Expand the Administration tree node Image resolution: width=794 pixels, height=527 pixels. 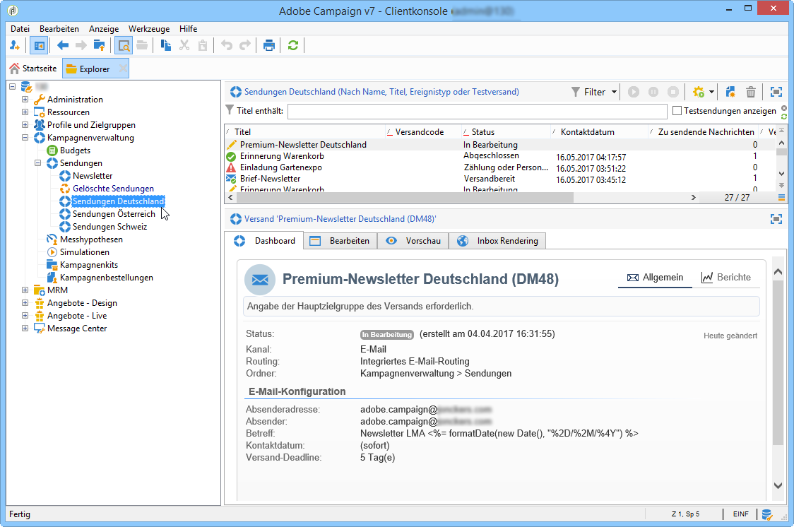25,99
